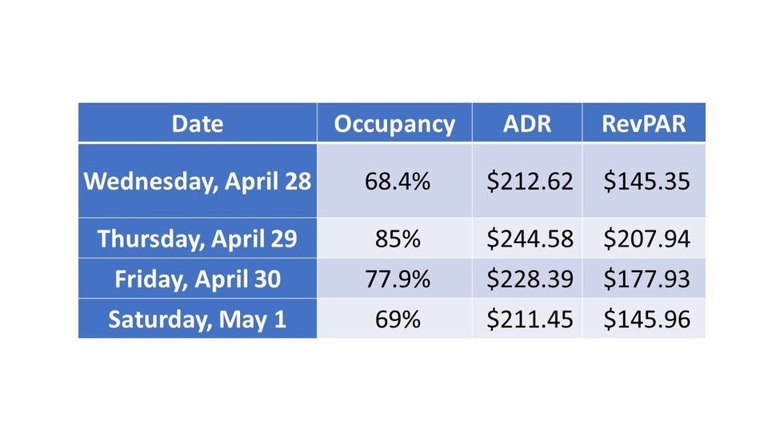784x441 pixels.
Task: Select the RevPAR column header
Action: [x=644, y=124]
